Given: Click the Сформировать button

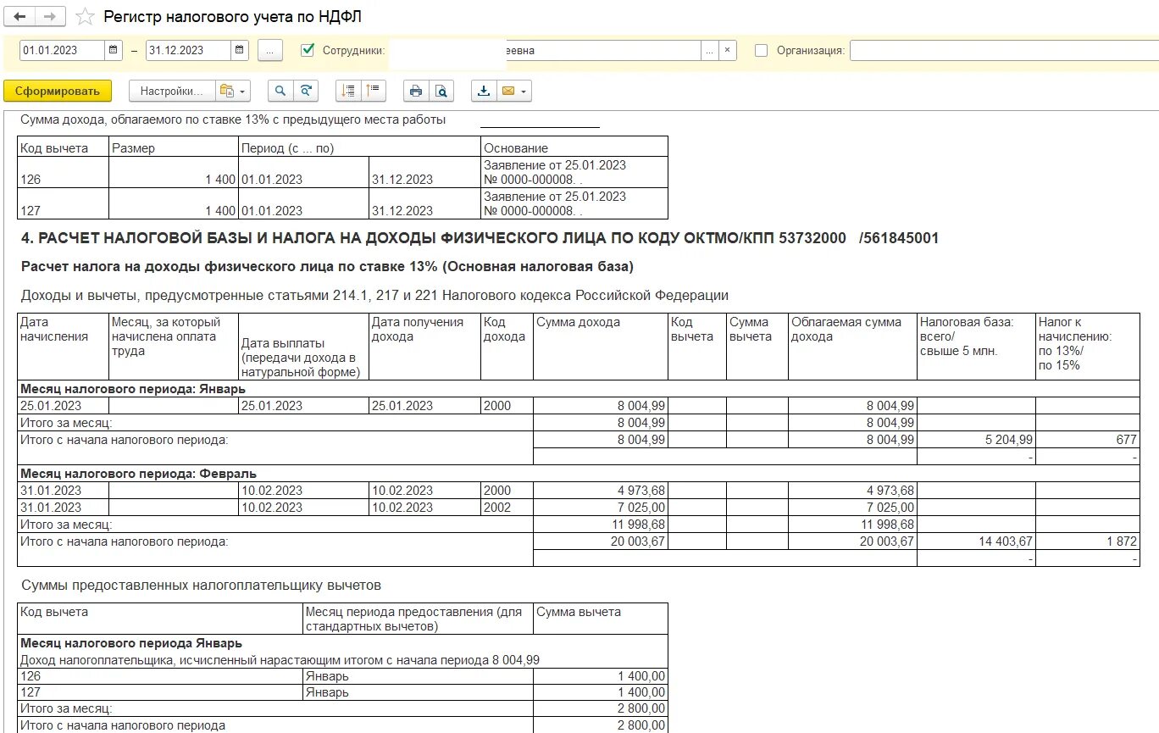Looking at the screenshot, I should pos(58,91).
